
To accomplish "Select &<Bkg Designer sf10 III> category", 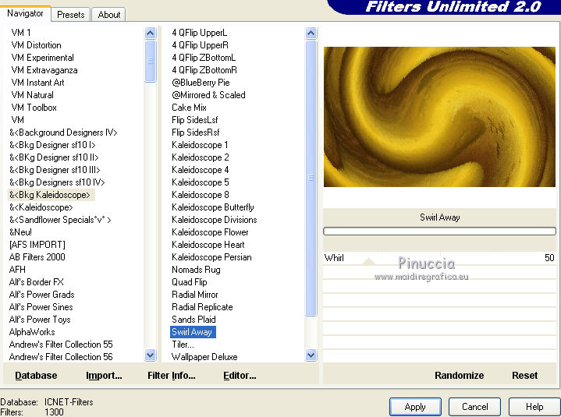I will pyautogui.click(x=55, y=170).
